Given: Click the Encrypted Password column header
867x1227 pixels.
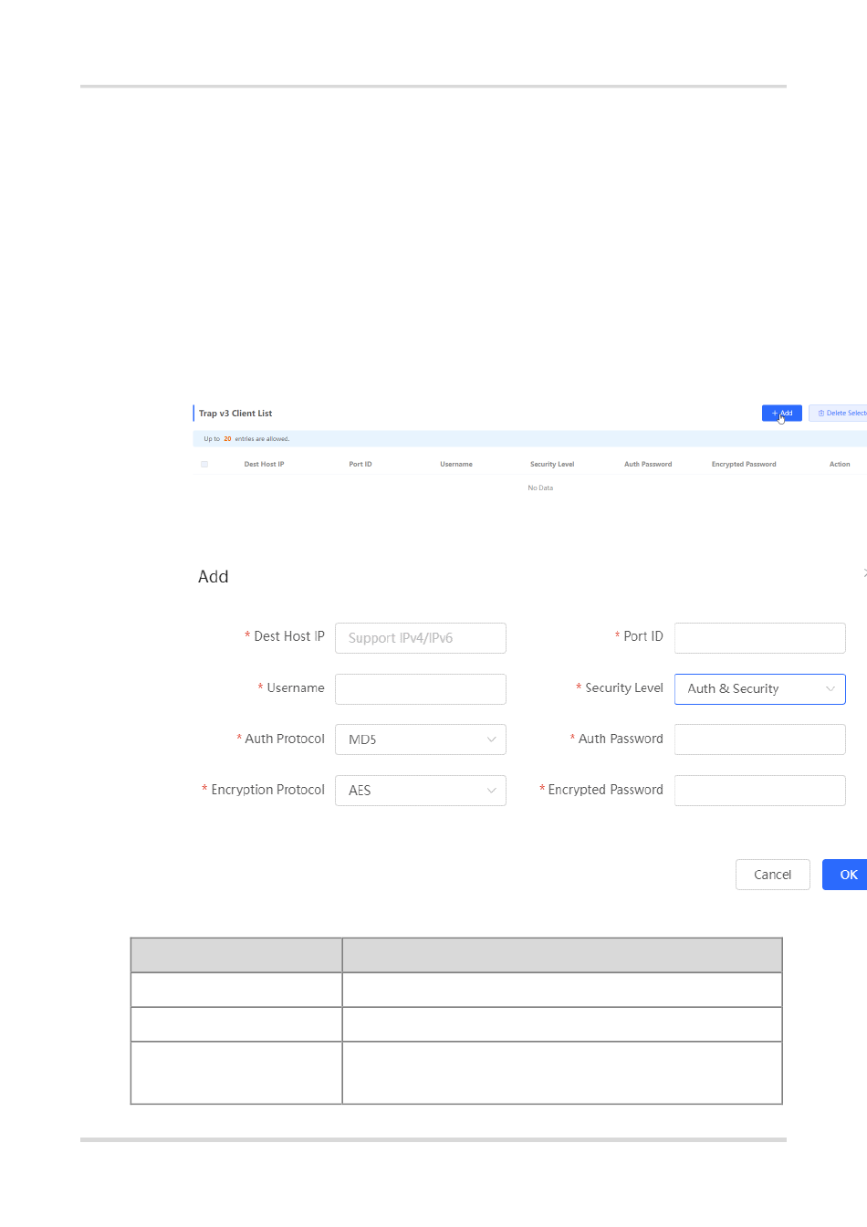Looking at the screenshot, I should pos(744,465).
